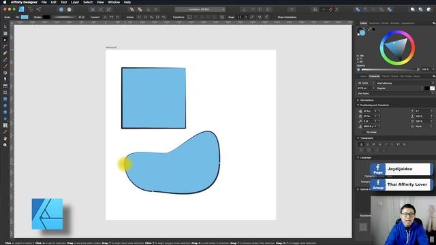
Task: Switch to the Layers tab
Action: (x=363, y=76)
